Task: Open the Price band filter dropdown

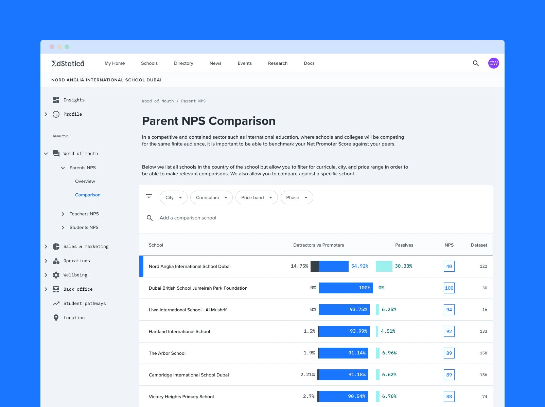Action: click(x=257, y=197)
